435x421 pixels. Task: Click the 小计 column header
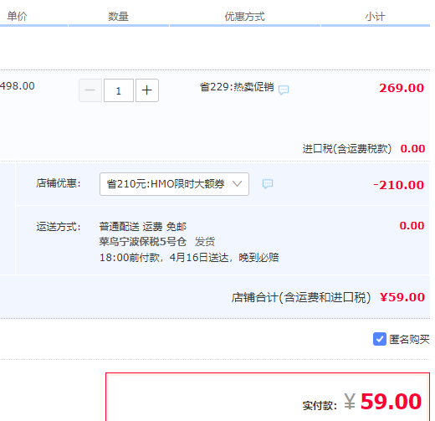[376, 17]
